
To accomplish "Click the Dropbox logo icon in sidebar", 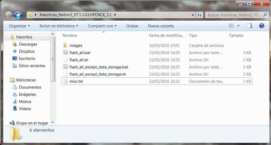I will [x=15, y=51].
